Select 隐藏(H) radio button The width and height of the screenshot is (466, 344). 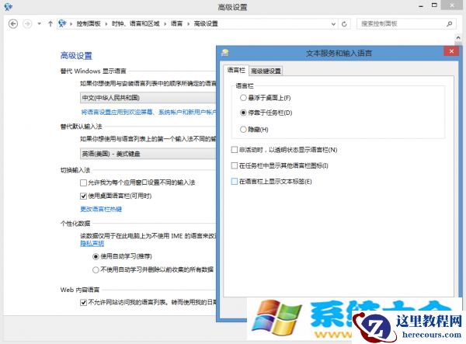(x=243, y=129)
